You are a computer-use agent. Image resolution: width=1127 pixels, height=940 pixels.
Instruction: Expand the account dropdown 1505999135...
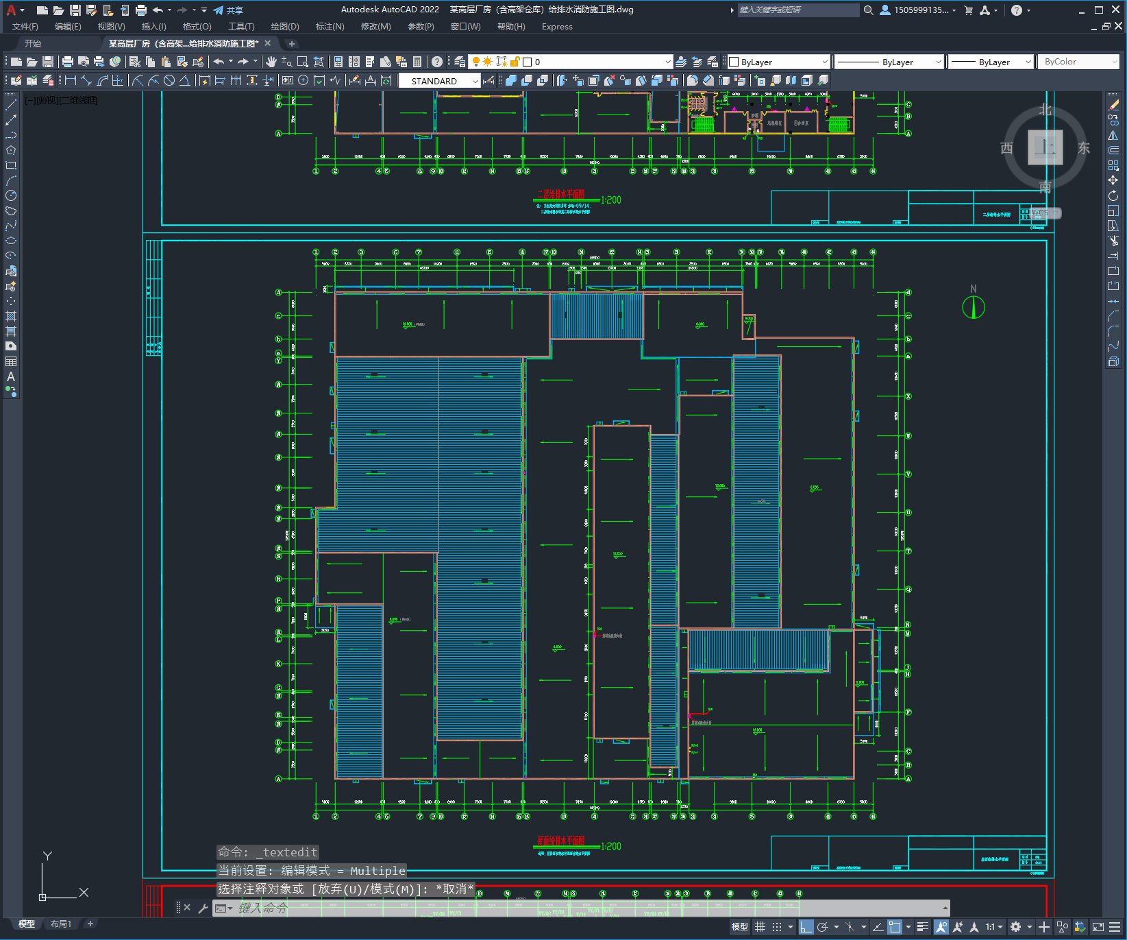pos(925,10)
